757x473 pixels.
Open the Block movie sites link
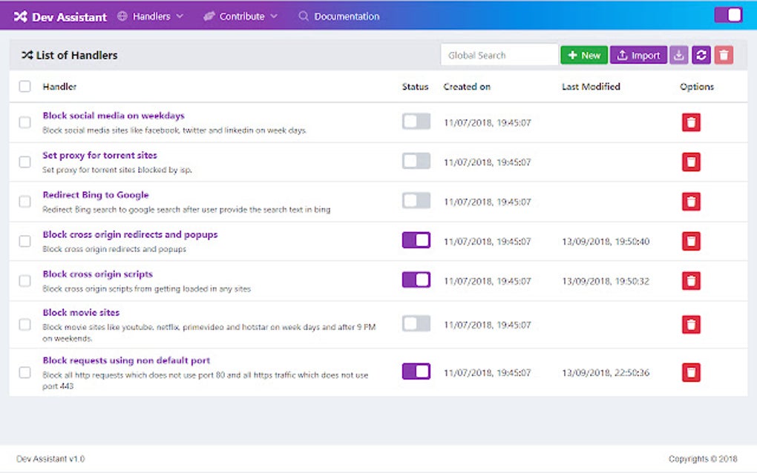[x=81, y=312]
